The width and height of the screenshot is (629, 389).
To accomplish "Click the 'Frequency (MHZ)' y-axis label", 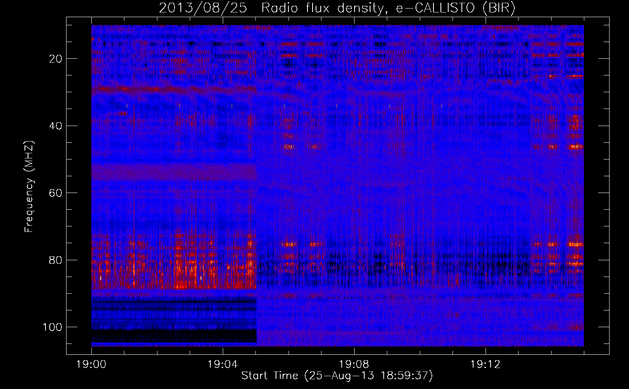I will (30, 187).
